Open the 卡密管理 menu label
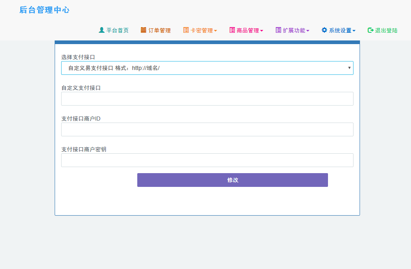 click(202, 30)
